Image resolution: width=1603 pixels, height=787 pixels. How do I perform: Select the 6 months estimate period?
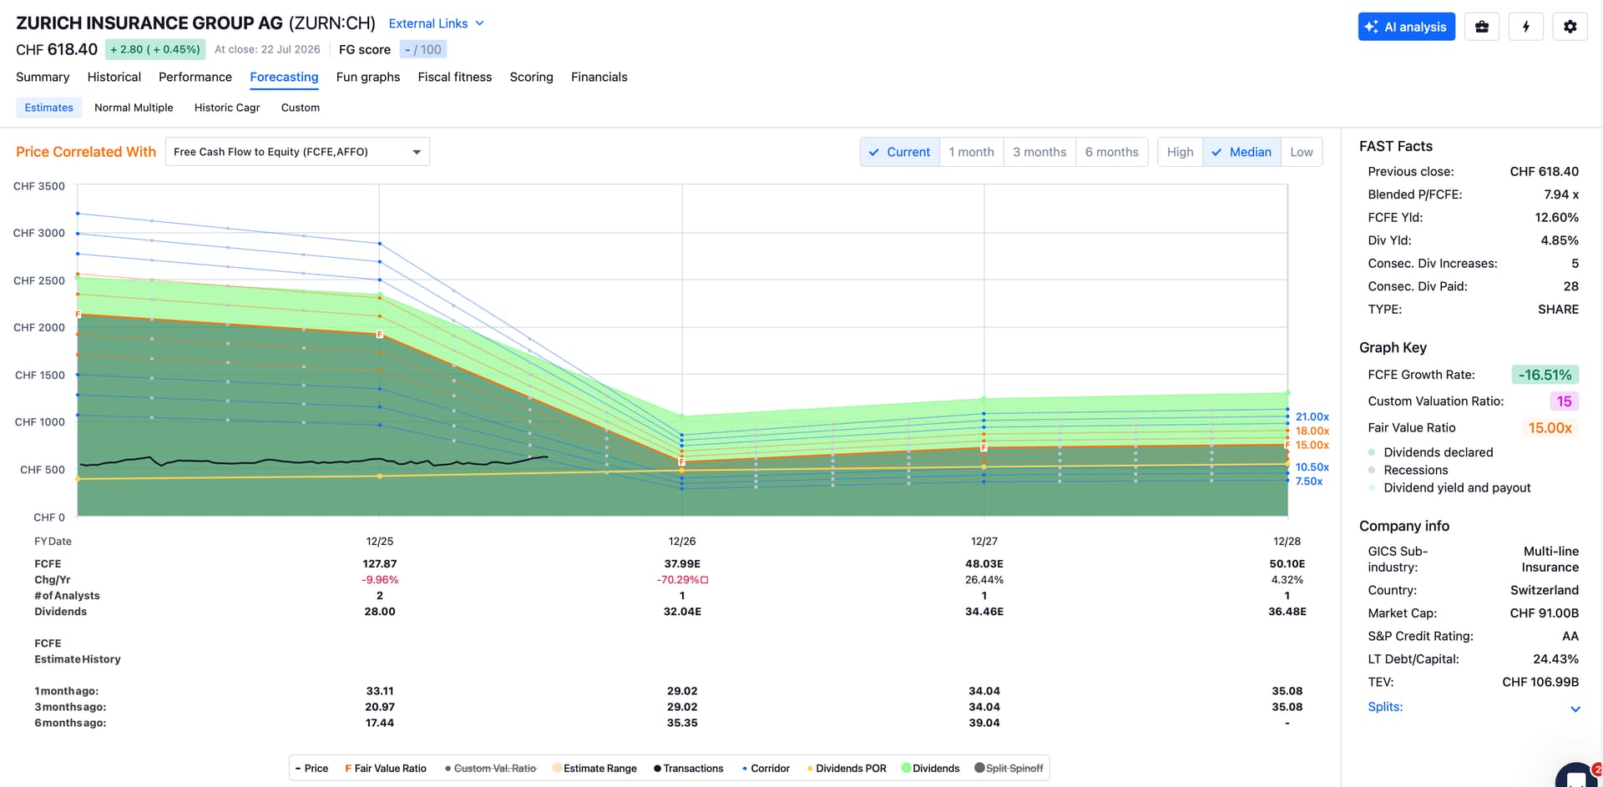[x=1112, y=152]
